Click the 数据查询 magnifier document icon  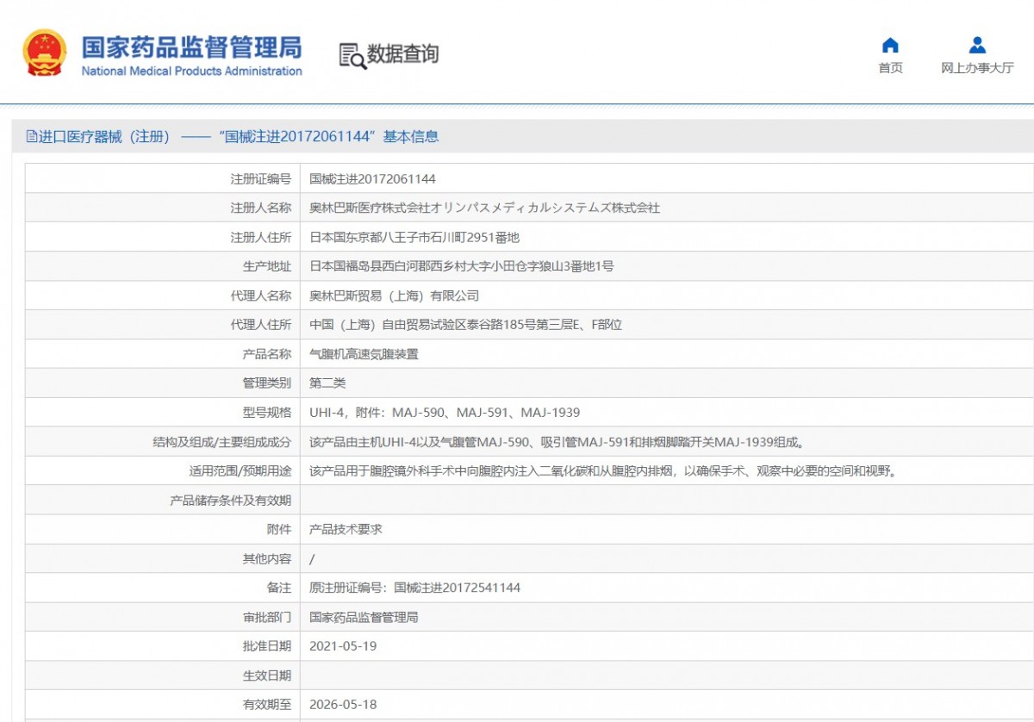click(352, 55)
